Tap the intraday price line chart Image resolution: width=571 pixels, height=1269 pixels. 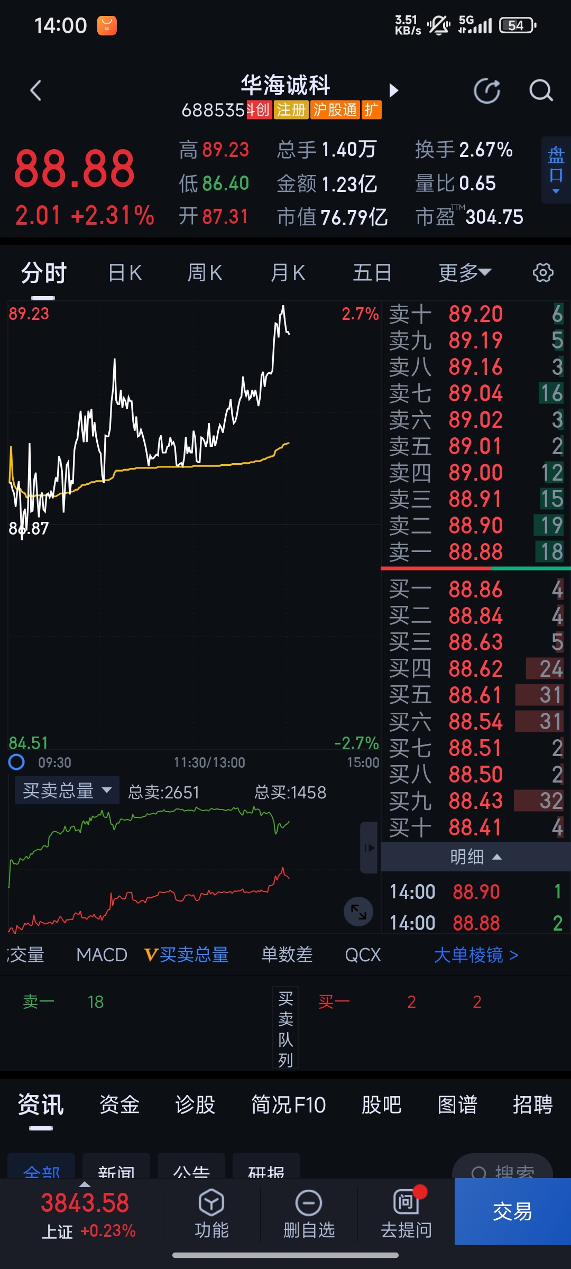194,526
